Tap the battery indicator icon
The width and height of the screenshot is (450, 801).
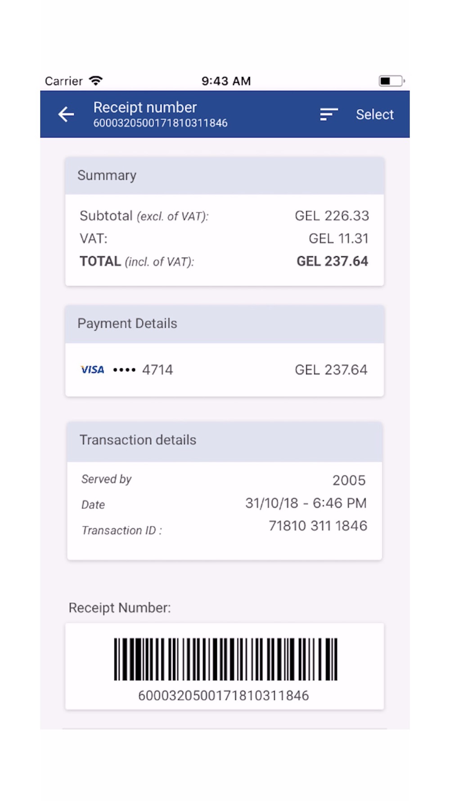391,81
